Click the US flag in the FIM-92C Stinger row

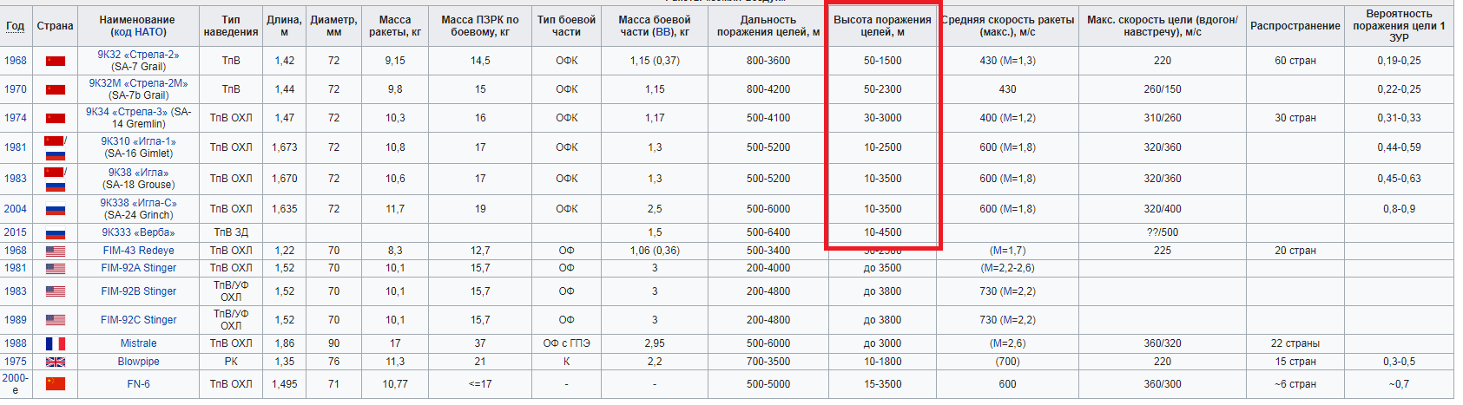56,320
